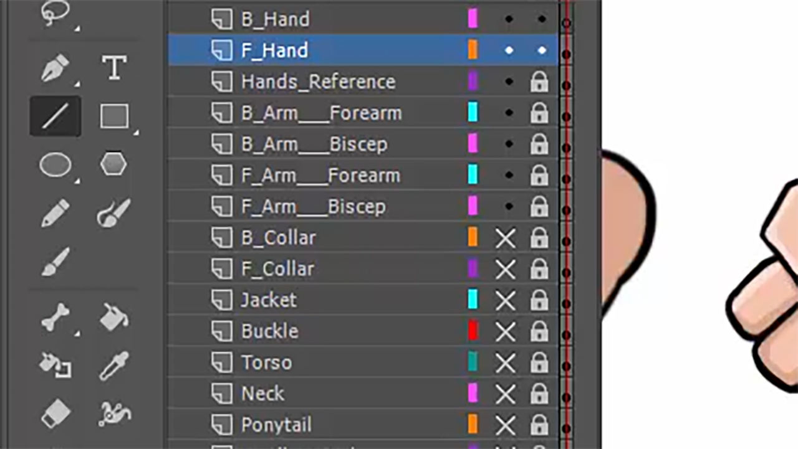This screenshot has height=449, width=798.
Task: Select the Oval tool
Action: 55,164
